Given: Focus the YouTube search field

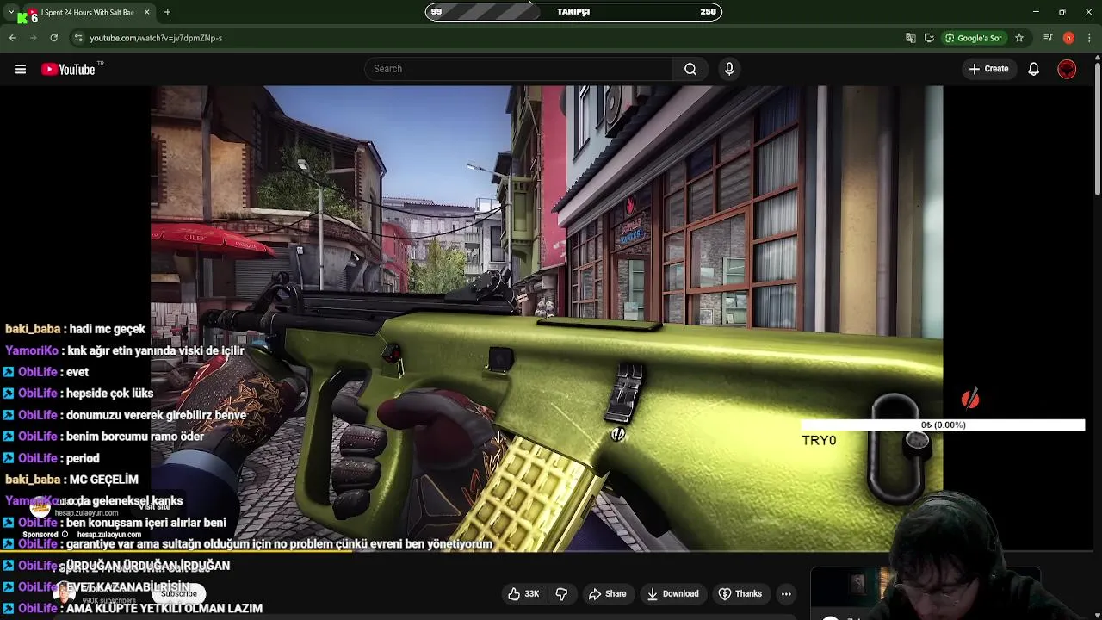Looking at the screenshot, I should tap(518, 69).
